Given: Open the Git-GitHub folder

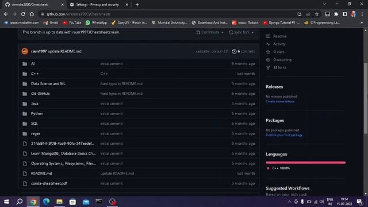Looking at the screenshot, I should (40, 94).
